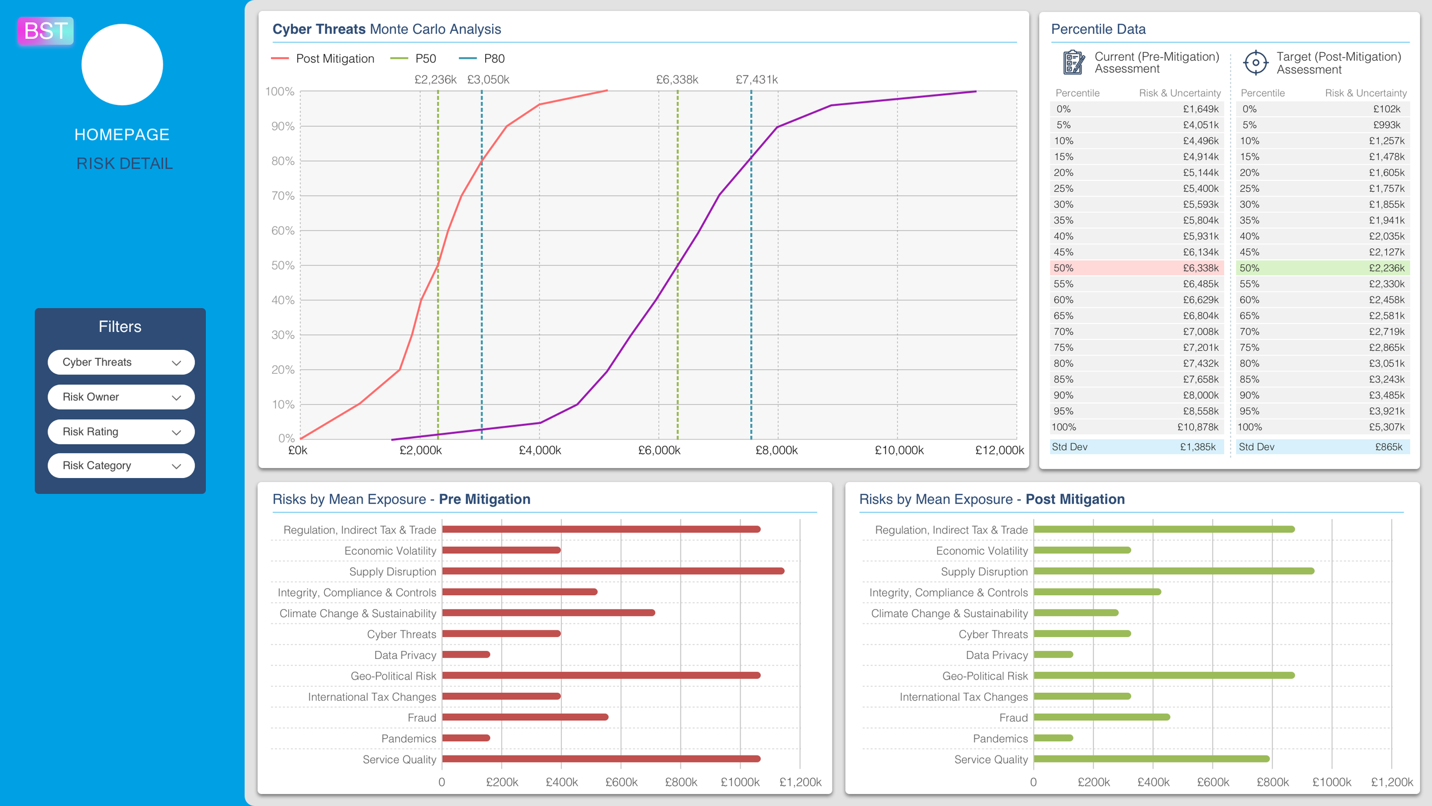Click the clipboard pre-mitigation assessment icon
Image resolution: width=1432 pixels, height=806 pixels.
[x=1073, y=62]
